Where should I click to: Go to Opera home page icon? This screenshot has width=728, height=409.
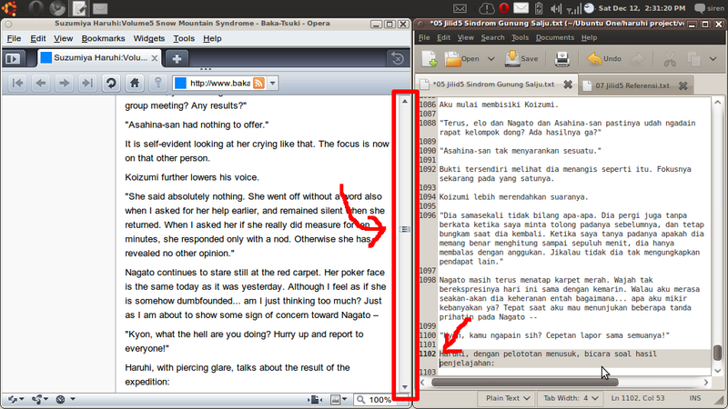click(x=135, y=84)
